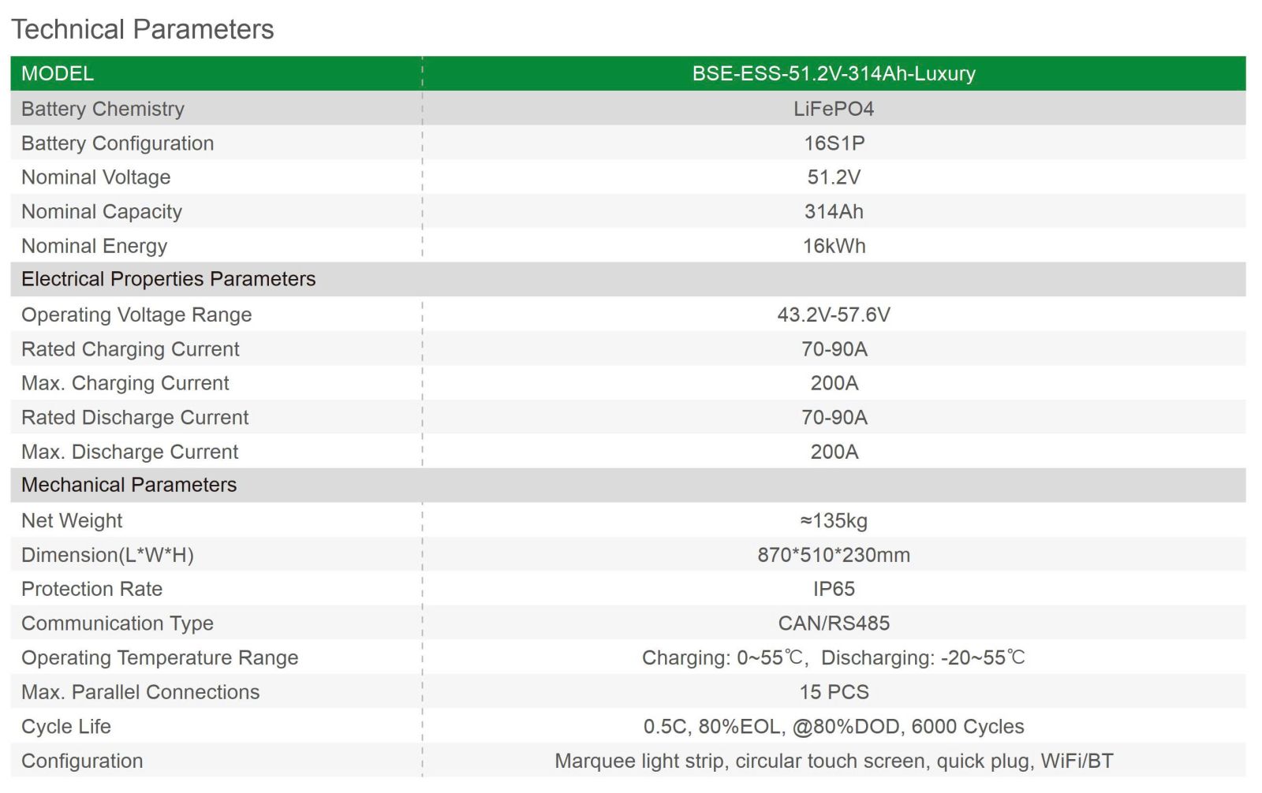Click the BSE-ESS-51.2V-314Ah-Luxury model name
Screen dimensions: 1262x793
point(834,73)
